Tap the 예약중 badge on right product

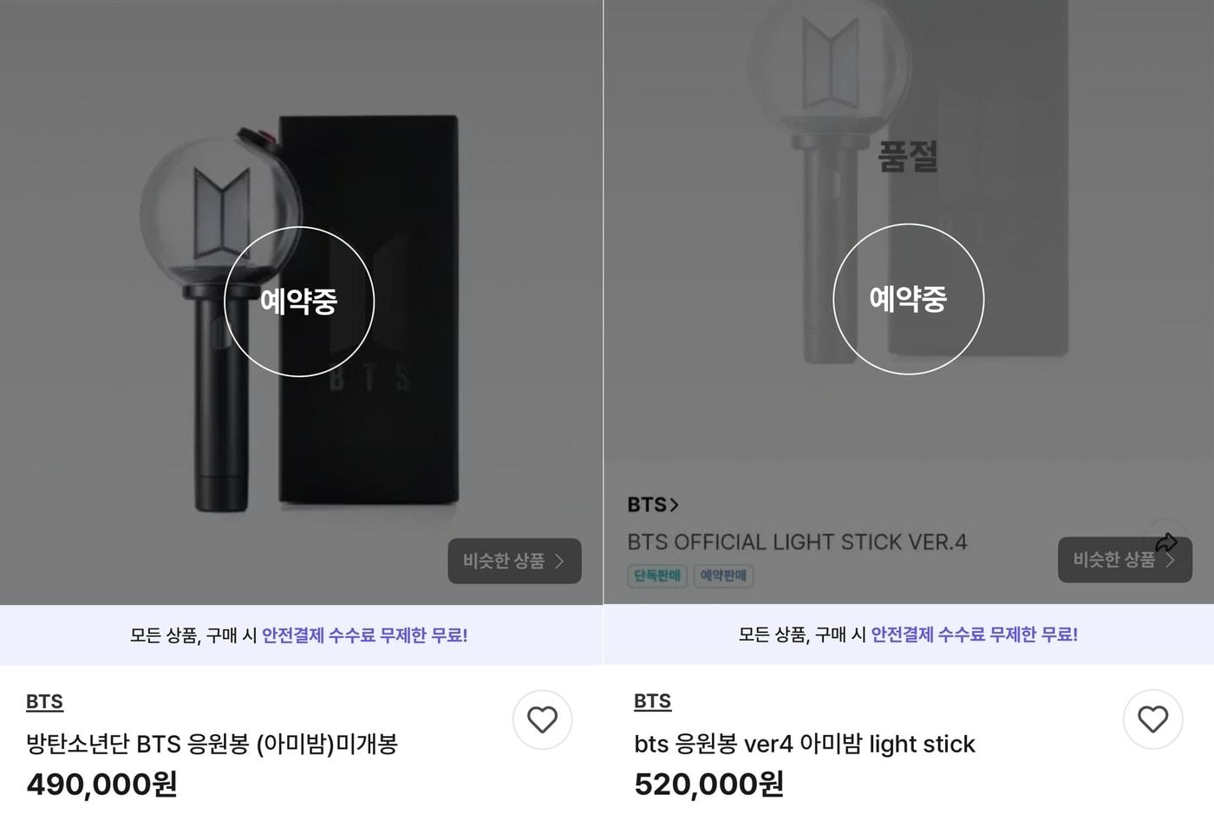909,299
